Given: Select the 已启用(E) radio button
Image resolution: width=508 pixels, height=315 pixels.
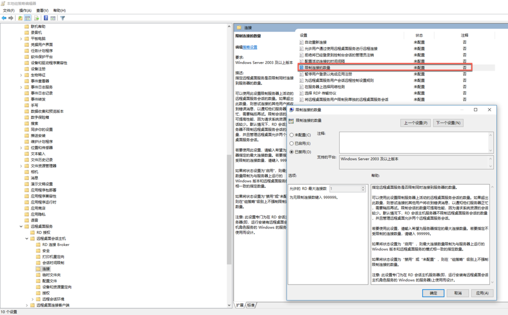Looking at the screenshot, I should [x=292, y=144].
